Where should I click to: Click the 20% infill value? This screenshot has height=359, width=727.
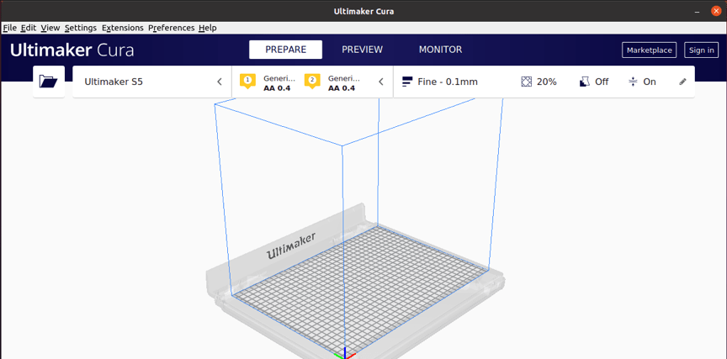coord(547,82)
